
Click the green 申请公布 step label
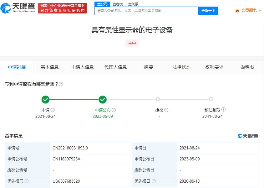[x=103, y=110]
